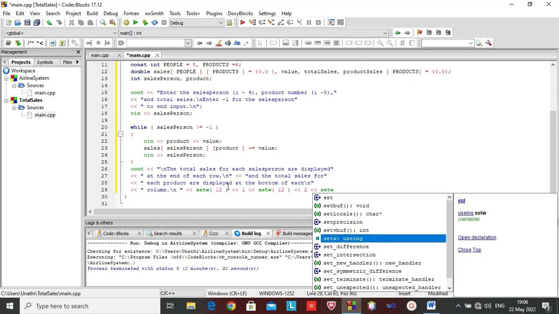Select main.cpp under TotalSales Sources

point(45,115)
